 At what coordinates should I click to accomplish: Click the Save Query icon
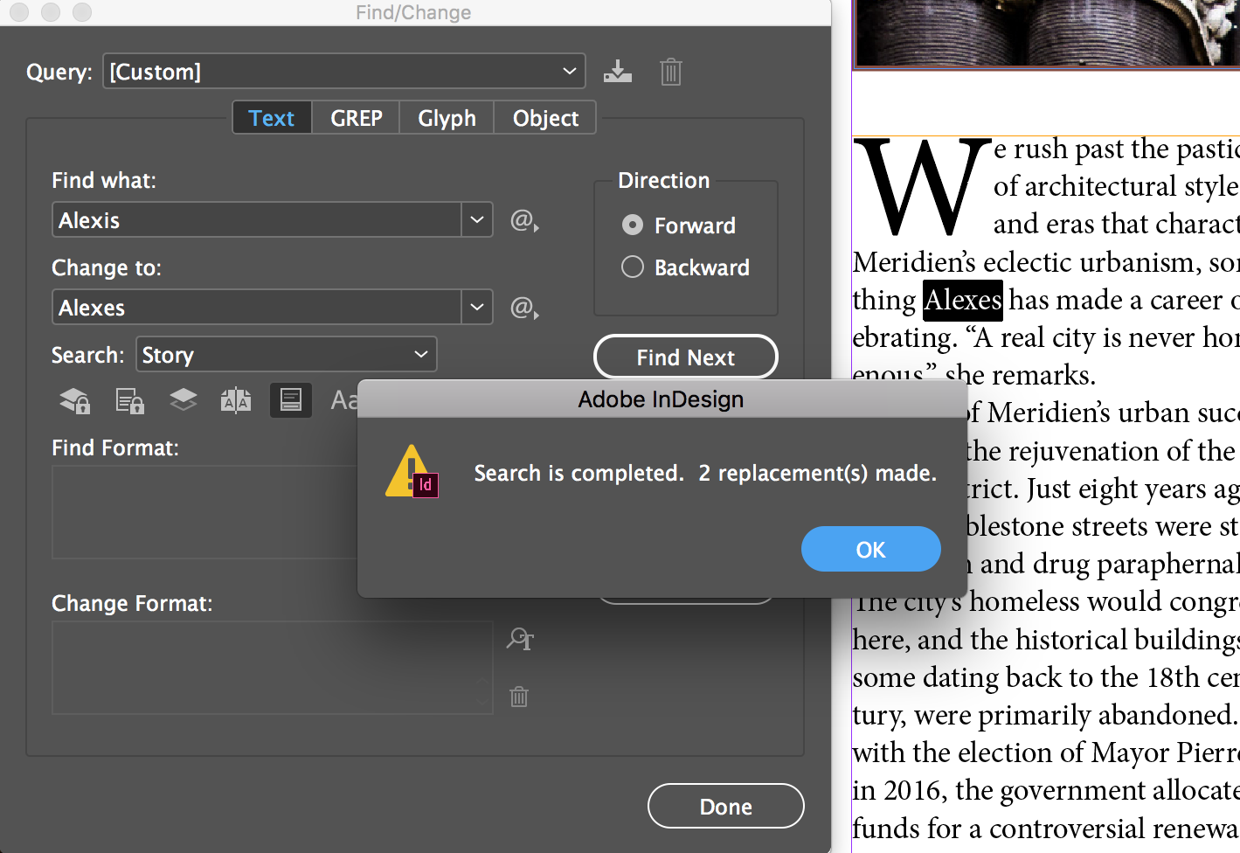pyautogui.click(x=618, y=72)
